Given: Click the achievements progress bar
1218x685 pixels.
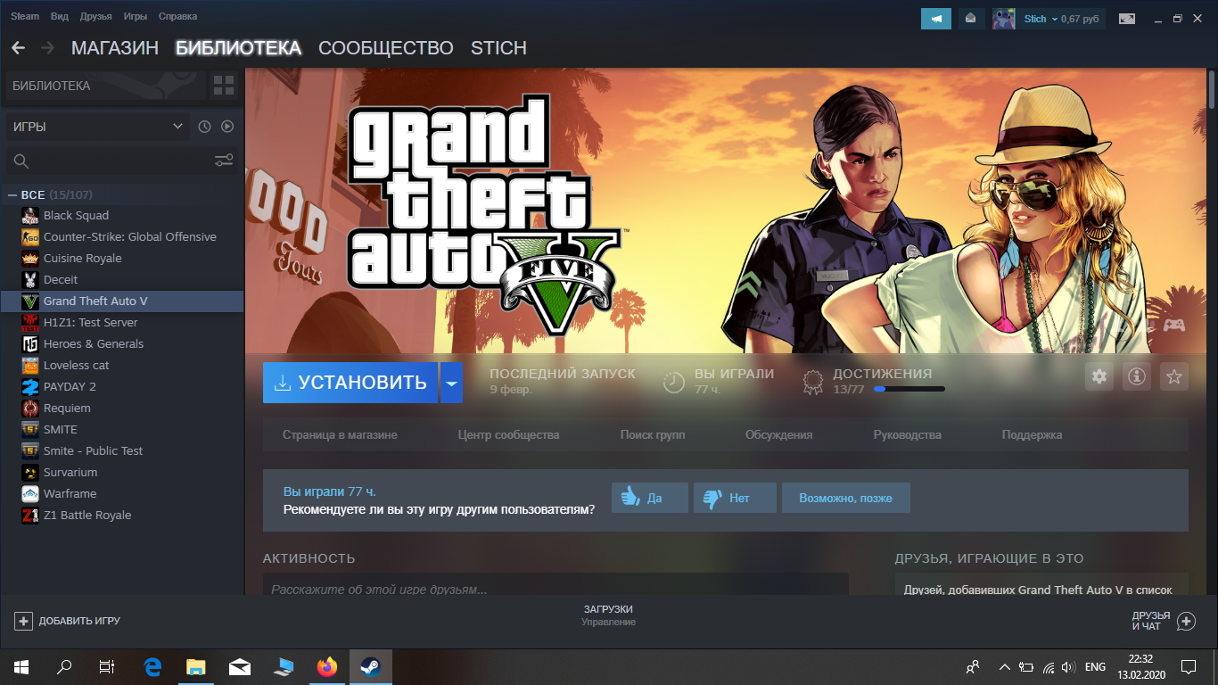Looking at the screenshot, I should (x=909, y=389).
